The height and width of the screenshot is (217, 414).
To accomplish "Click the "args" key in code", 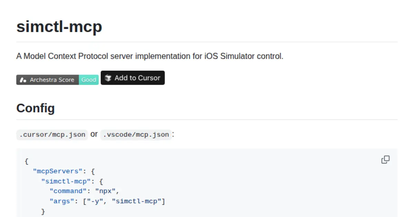I will 62,201.
